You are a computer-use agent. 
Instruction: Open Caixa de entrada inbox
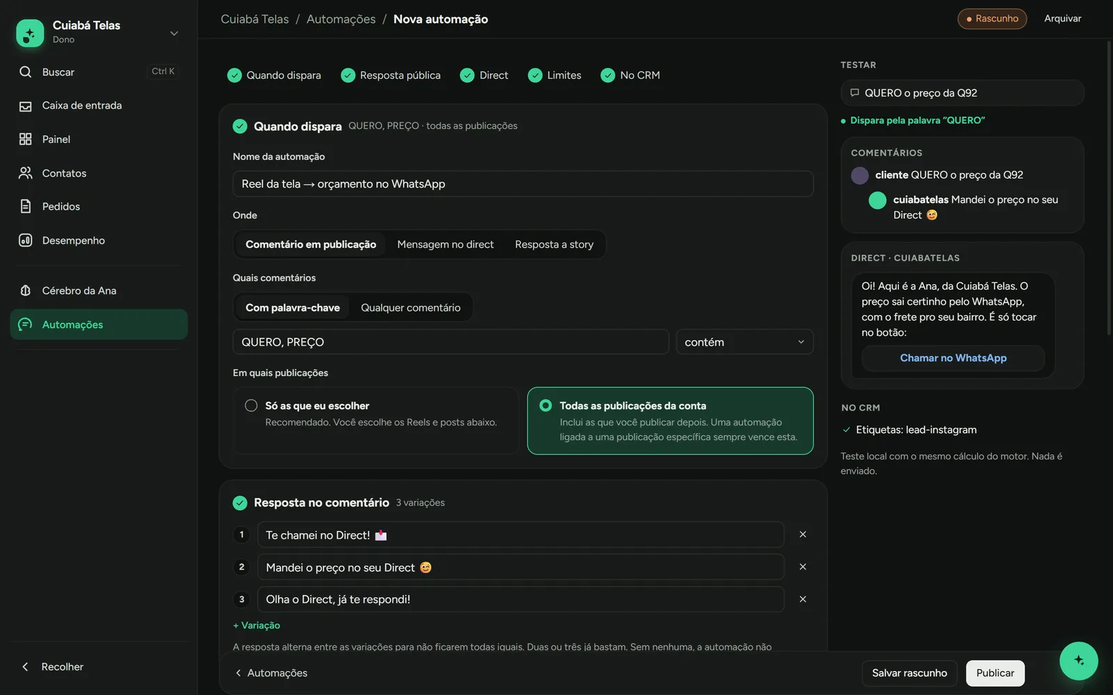click(x=99, y=106)
